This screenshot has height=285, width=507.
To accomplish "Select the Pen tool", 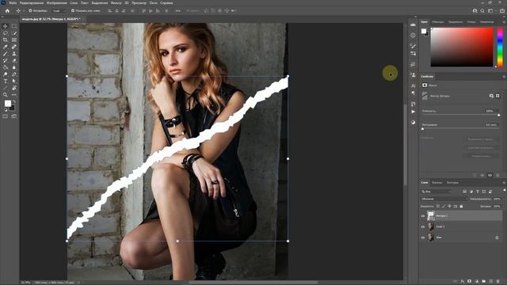I will tap(14, 74).
